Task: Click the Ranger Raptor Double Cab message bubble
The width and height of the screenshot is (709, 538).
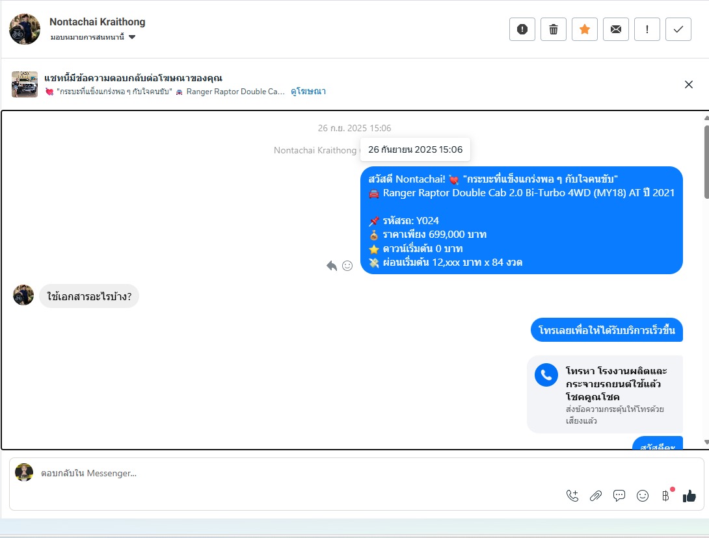Action: pyautogui.click(x=522, y=220)
